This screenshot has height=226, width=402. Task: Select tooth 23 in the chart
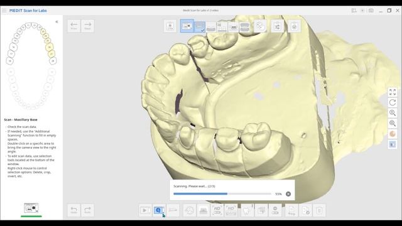(43, 31)
